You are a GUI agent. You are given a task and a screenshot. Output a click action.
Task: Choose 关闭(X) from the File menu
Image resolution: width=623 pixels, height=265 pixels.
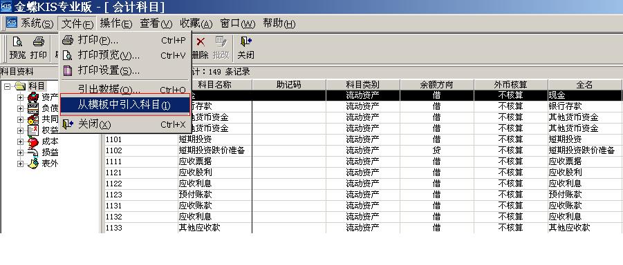click(x=125, y=124)
